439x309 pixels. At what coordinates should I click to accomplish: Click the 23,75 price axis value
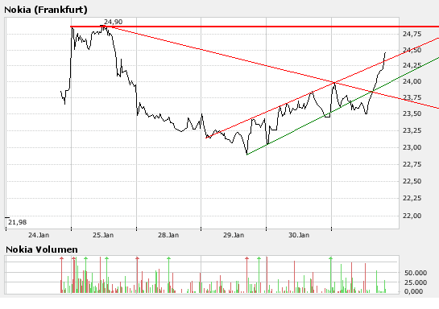click(x=412, y=97)
